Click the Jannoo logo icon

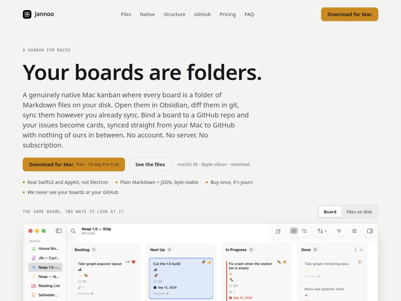[27, 14]
